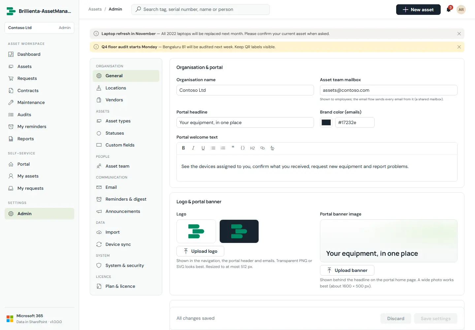Screen dimensions: 475x330
Task: Click Assets breadcrumb link
Action: tap(95, 9)
